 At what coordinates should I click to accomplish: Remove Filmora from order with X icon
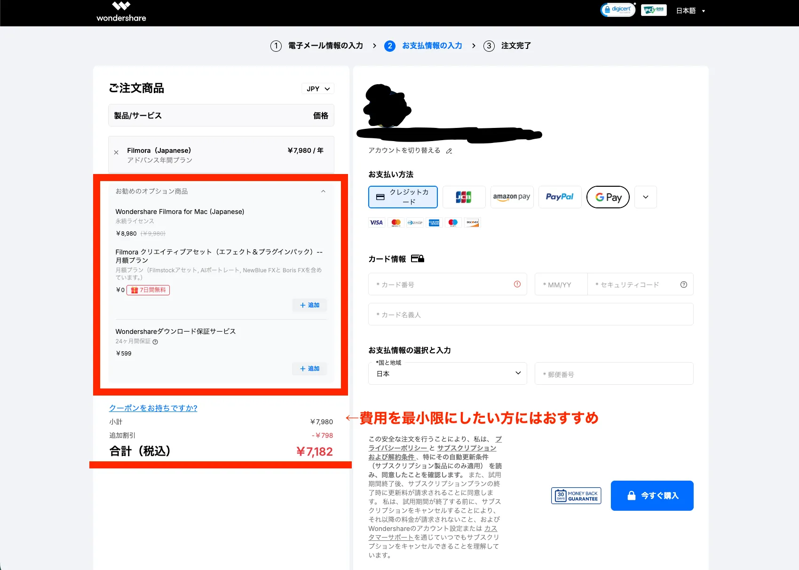click(116, 152)
